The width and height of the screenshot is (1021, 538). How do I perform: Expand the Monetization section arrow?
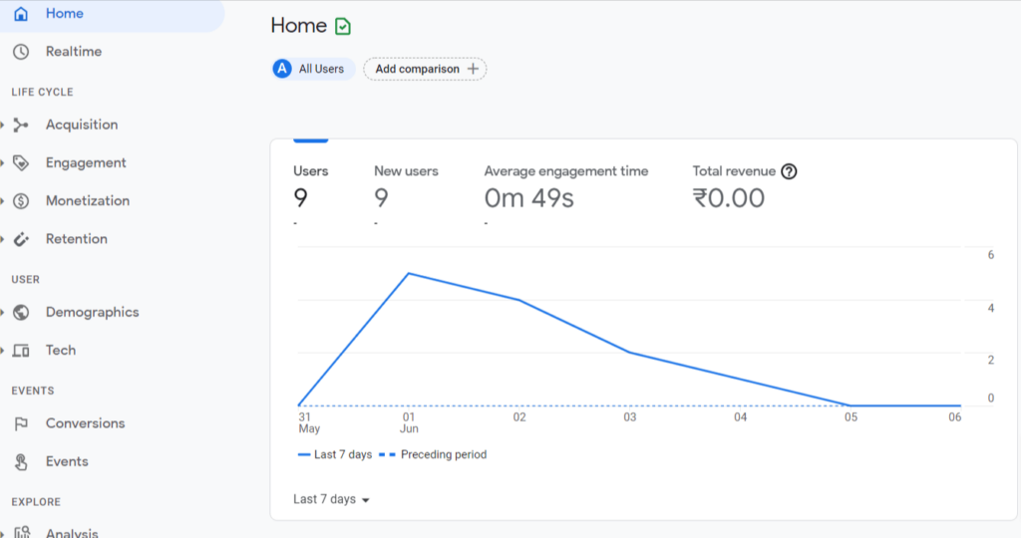(3, 201)
